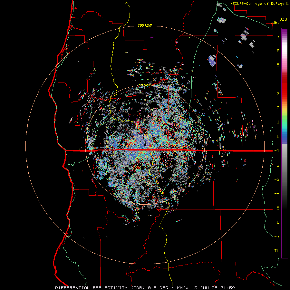Click the bottom ZDR KMAX timestamp caption
Viewport: 290px width, 290px height.
[x=145, y=288]
